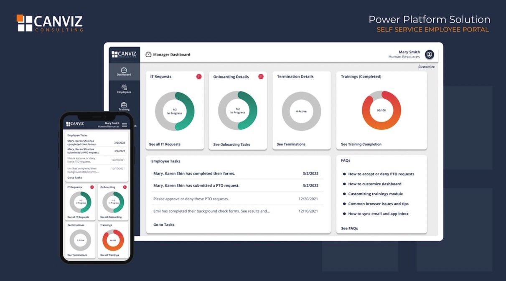Click the IT Requests progress donut chart
This screenshot has height=281, width=506.
pos(174,111)
